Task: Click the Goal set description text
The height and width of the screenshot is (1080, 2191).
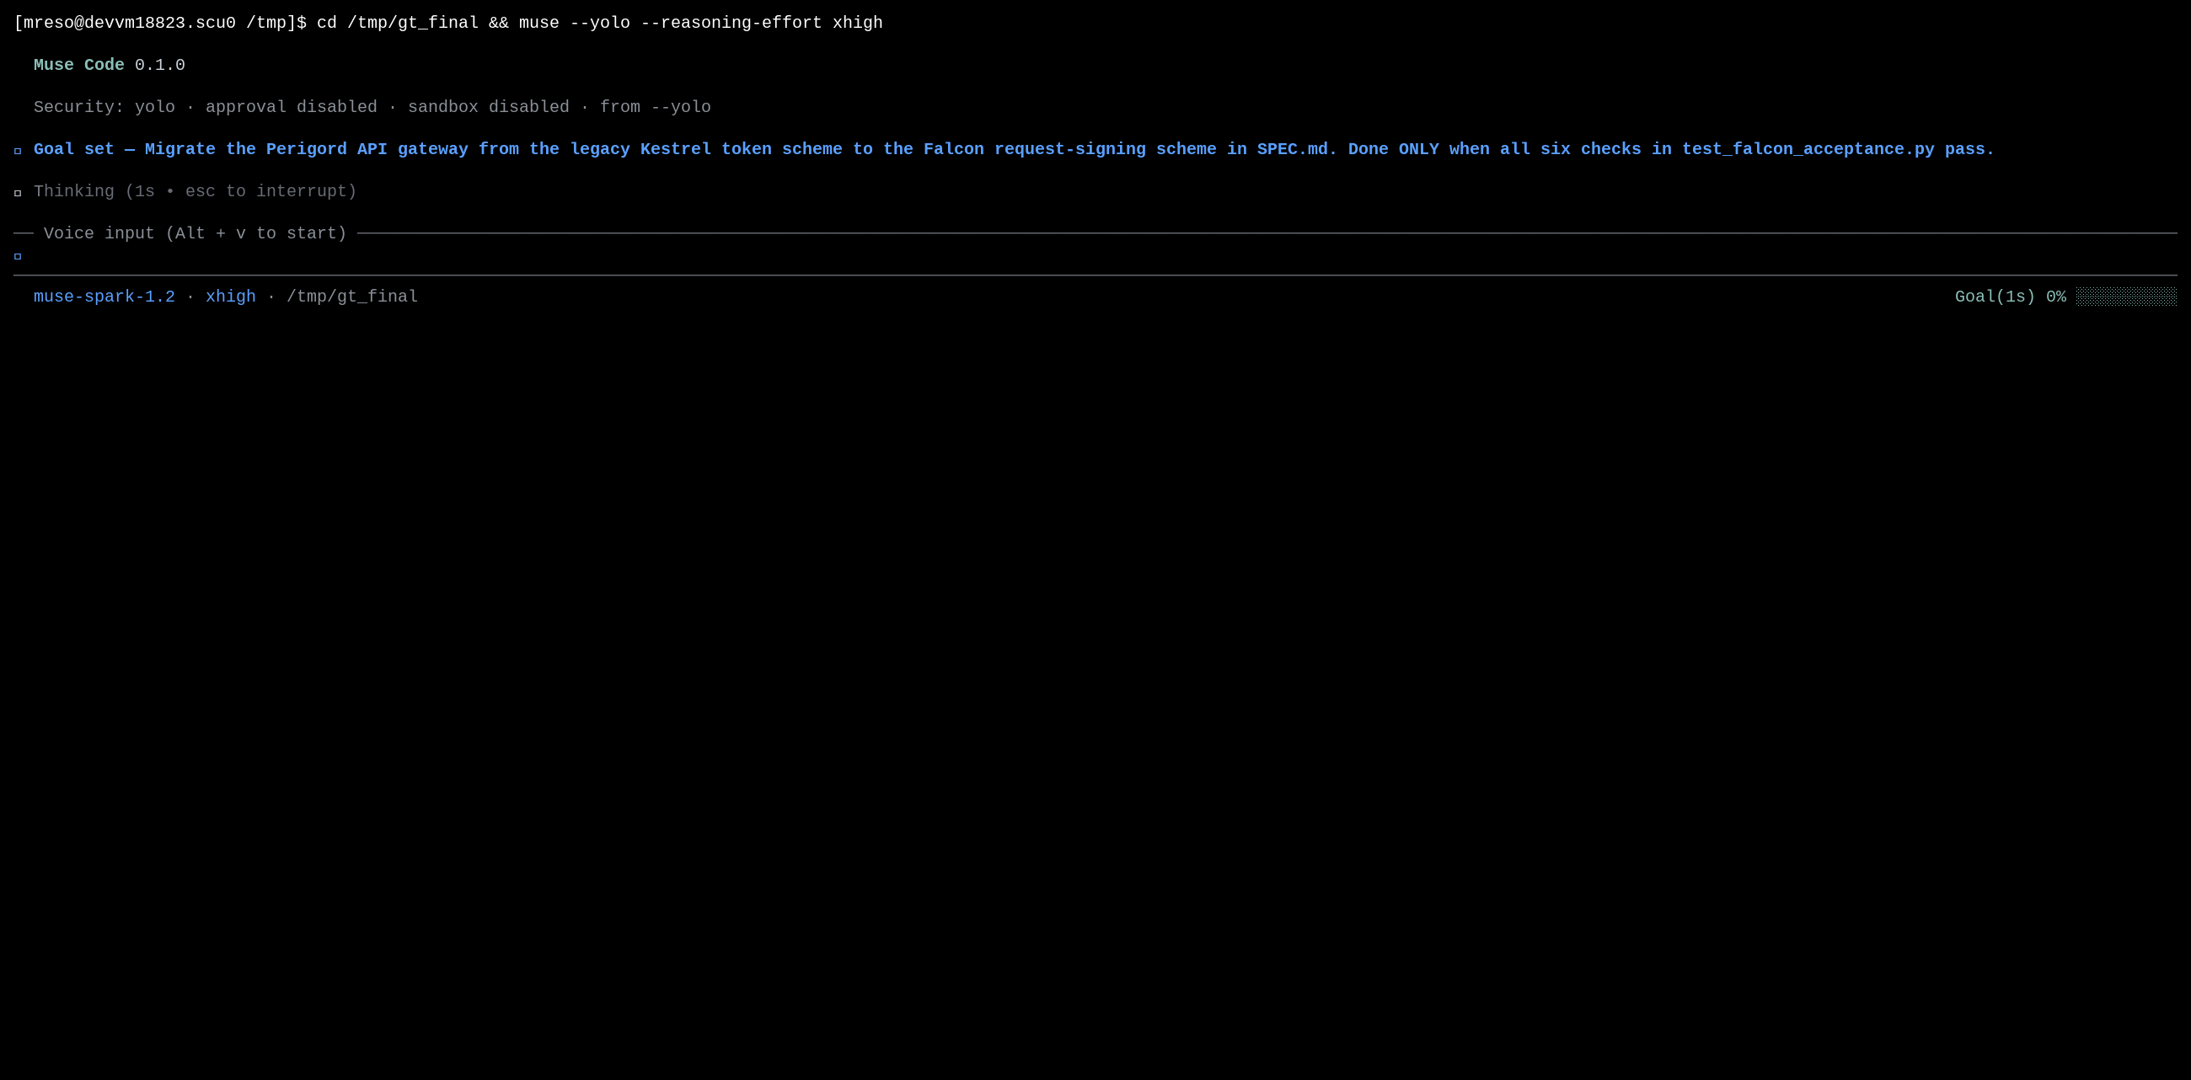Action: 1014,149
